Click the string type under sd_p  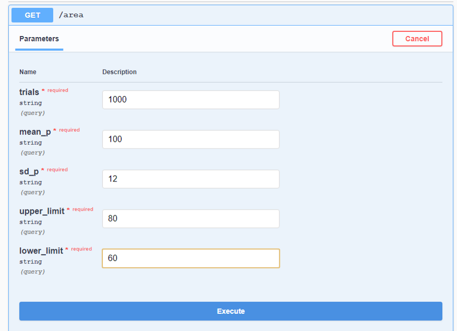(x=30, y=182)
